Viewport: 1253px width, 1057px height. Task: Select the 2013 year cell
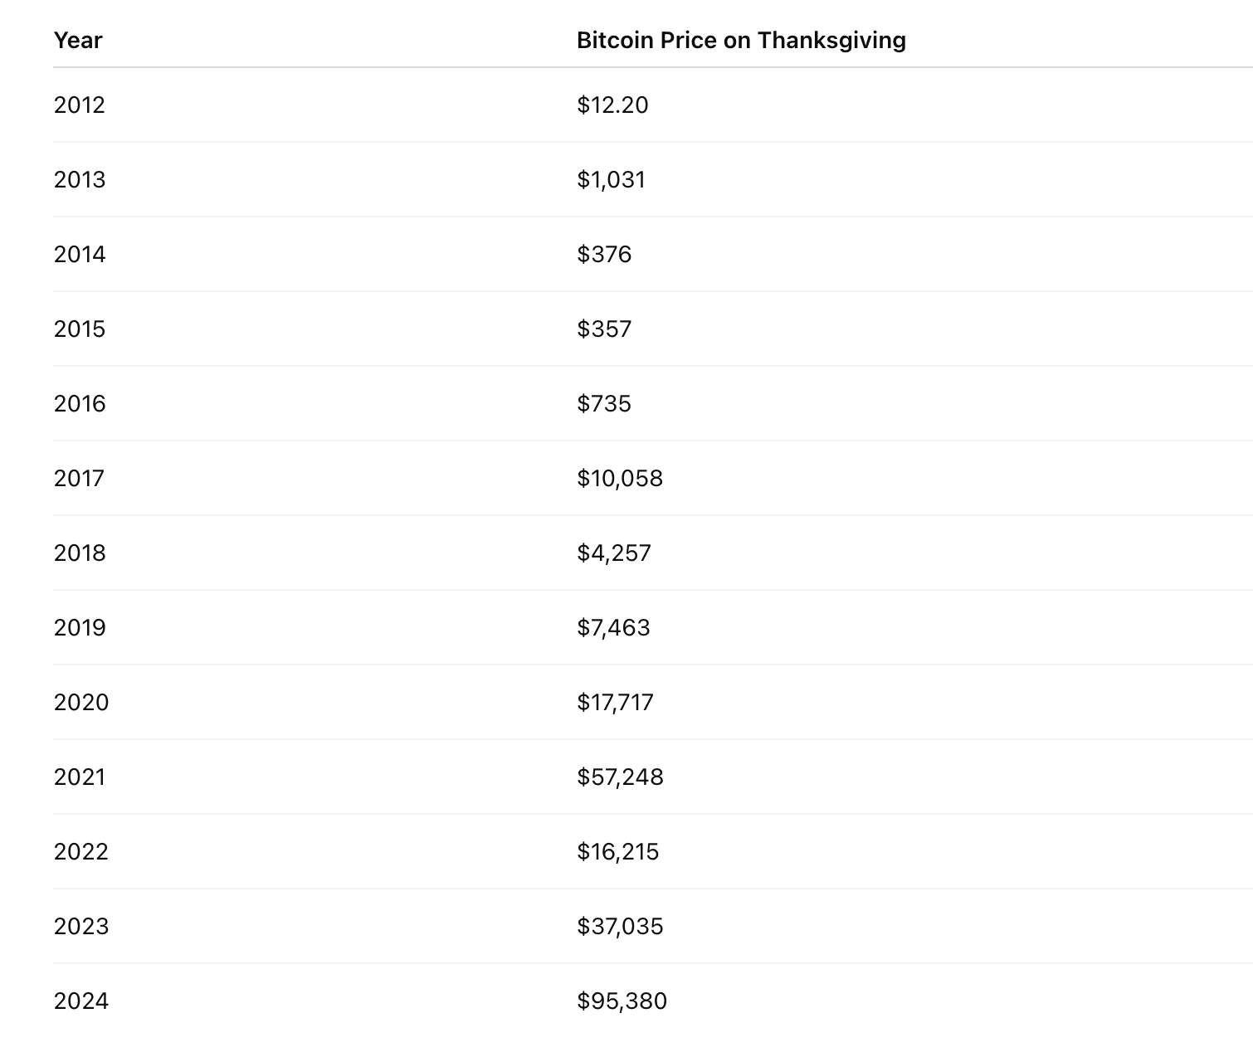click(x=80, y=179)
